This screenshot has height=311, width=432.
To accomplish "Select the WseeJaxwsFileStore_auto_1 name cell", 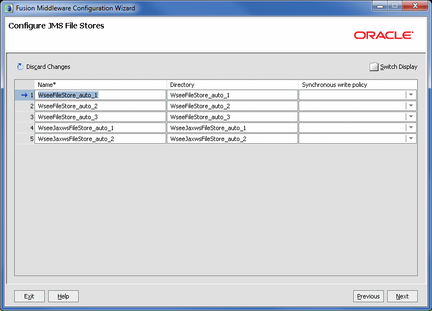I will [100, 128].
